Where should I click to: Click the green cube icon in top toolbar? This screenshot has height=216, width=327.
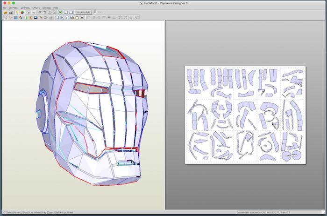[x=60, y=12]
